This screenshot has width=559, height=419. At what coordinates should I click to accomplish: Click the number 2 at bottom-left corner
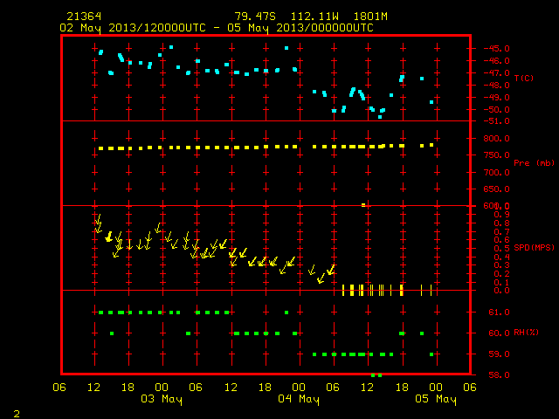point(17,414)
